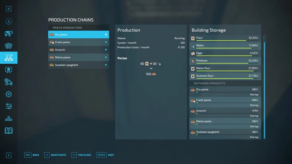292x164 pixels.
Task: Click the Dry pasta icon in outgoing products
Action: (193, 90)
